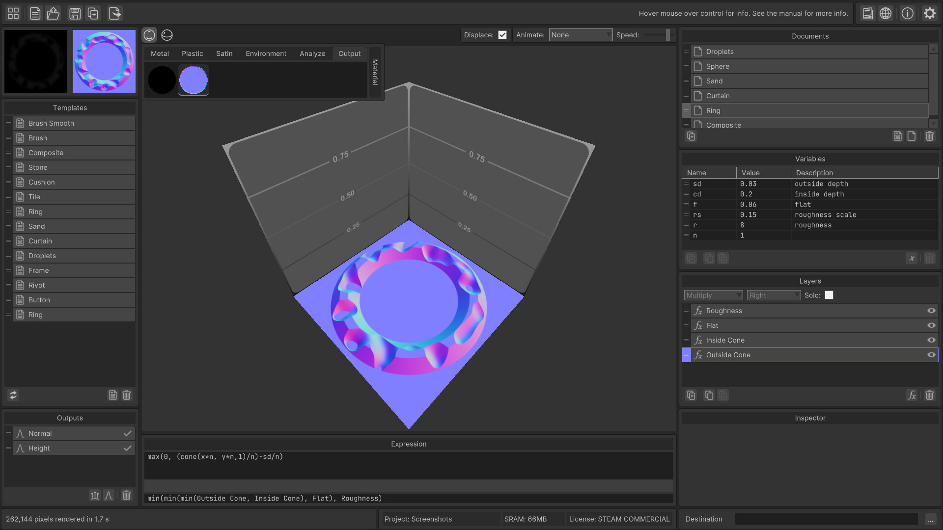The image size is (943, 530).
Task: Open the Multiply blend mode dropdown
Action: (x=713, y=295)
